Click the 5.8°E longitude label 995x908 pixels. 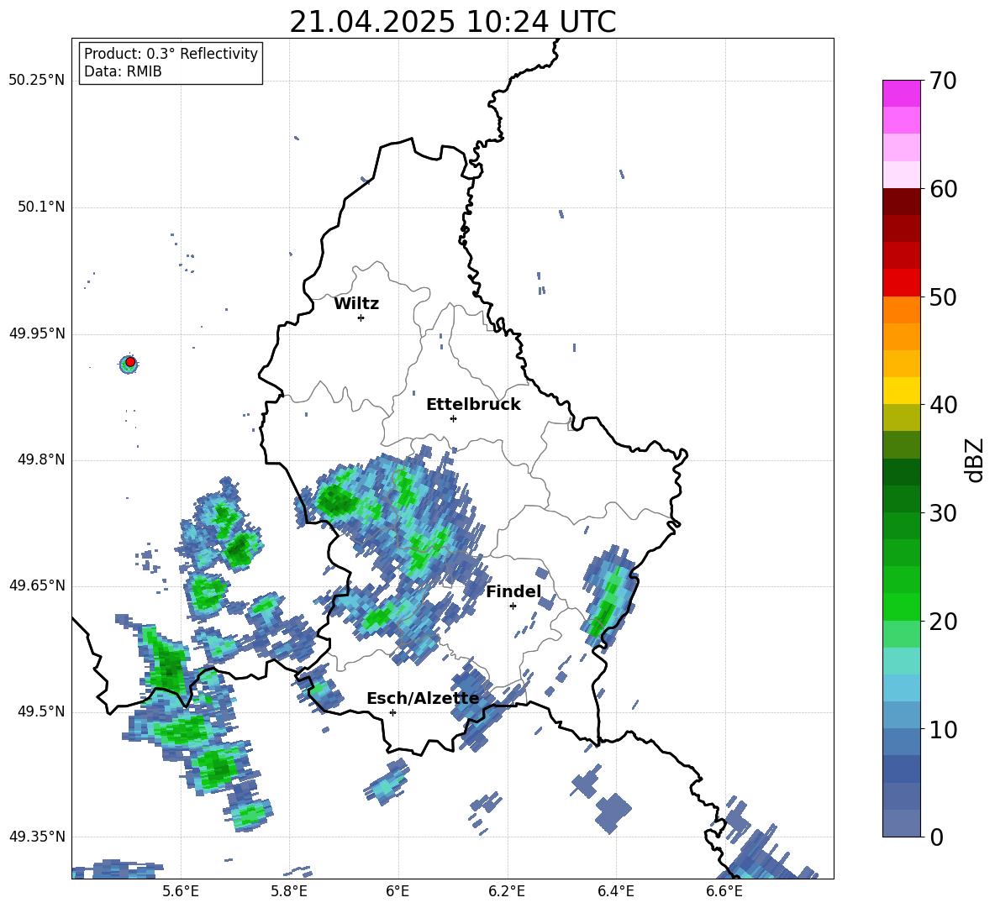tap(289, 891)
